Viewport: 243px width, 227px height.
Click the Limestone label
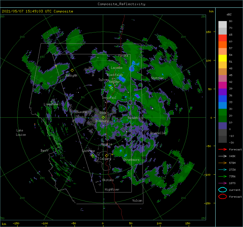pos(51,104)
